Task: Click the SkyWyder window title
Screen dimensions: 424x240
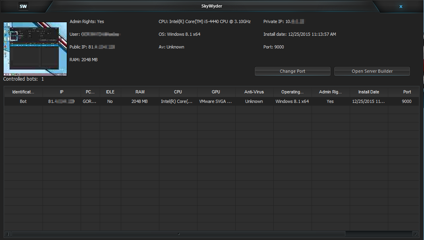Action: 212,6
